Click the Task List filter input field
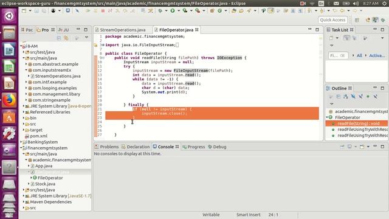 (x=338, y=55)
